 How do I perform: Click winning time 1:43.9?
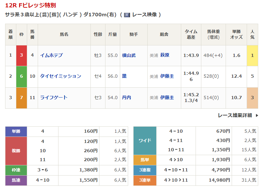[x=191, y=55]
